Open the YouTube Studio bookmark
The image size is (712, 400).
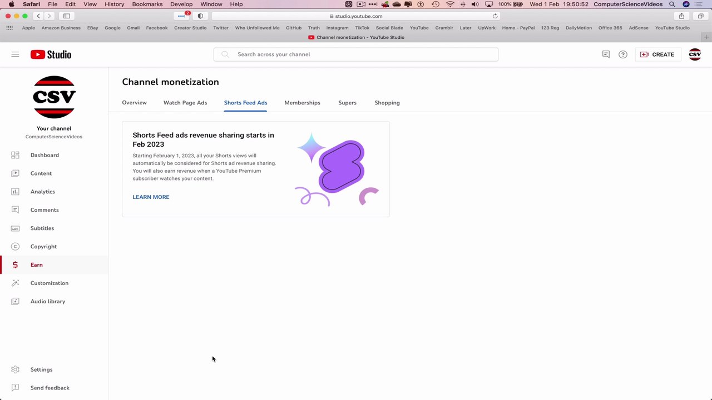click(x=673, y=28)
